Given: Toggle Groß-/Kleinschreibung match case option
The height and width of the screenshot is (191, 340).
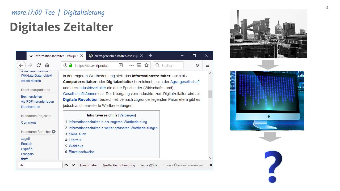Looking at the screenshot, I should (119, 165).
